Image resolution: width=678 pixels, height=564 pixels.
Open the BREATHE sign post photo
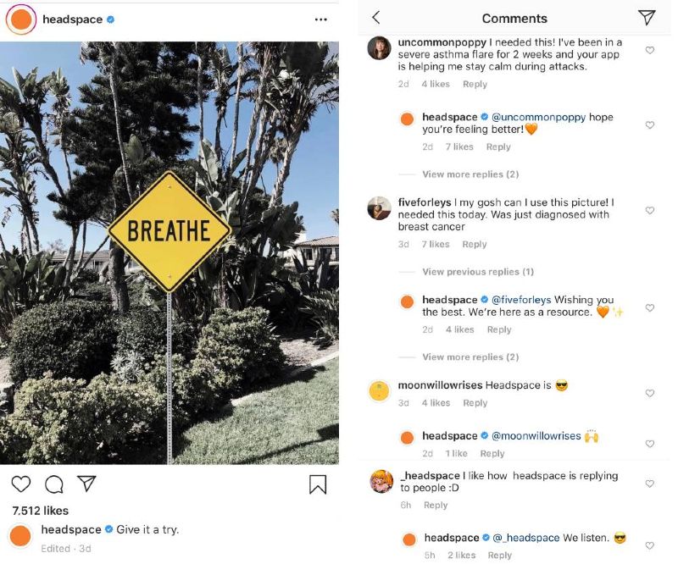coord(169,253)
